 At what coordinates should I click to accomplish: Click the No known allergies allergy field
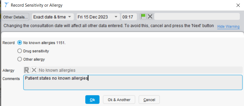[140, 70]
